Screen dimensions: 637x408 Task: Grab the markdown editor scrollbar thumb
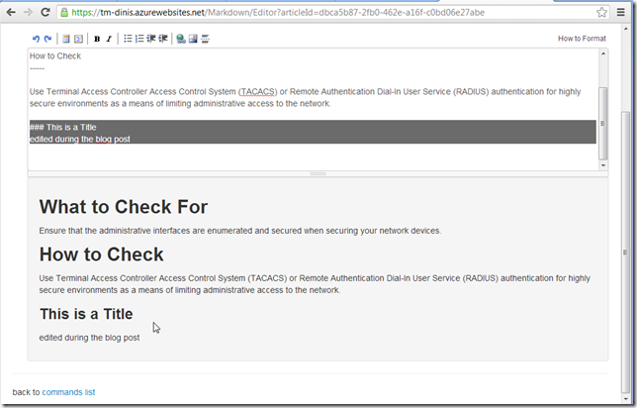[603, 123]
